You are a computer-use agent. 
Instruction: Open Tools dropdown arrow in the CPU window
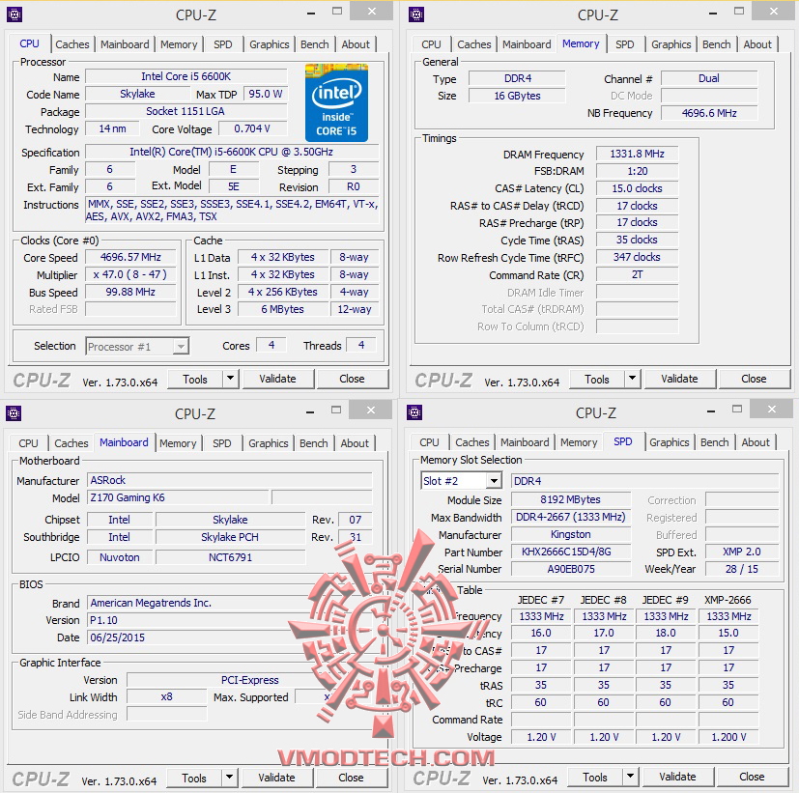230,379
